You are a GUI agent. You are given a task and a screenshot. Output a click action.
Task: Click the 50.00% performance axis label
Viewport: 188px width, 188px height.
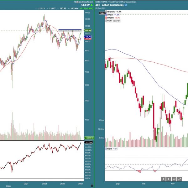click(x=88, y=164)
